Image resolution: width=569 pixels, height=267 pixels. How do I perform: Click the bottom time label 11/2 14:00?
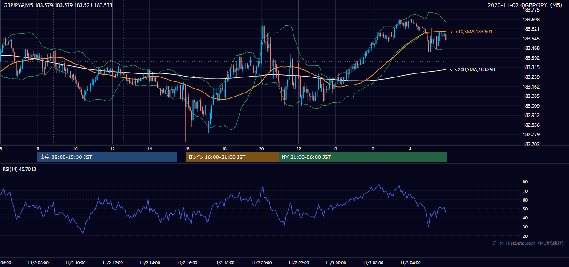point(150,263)
